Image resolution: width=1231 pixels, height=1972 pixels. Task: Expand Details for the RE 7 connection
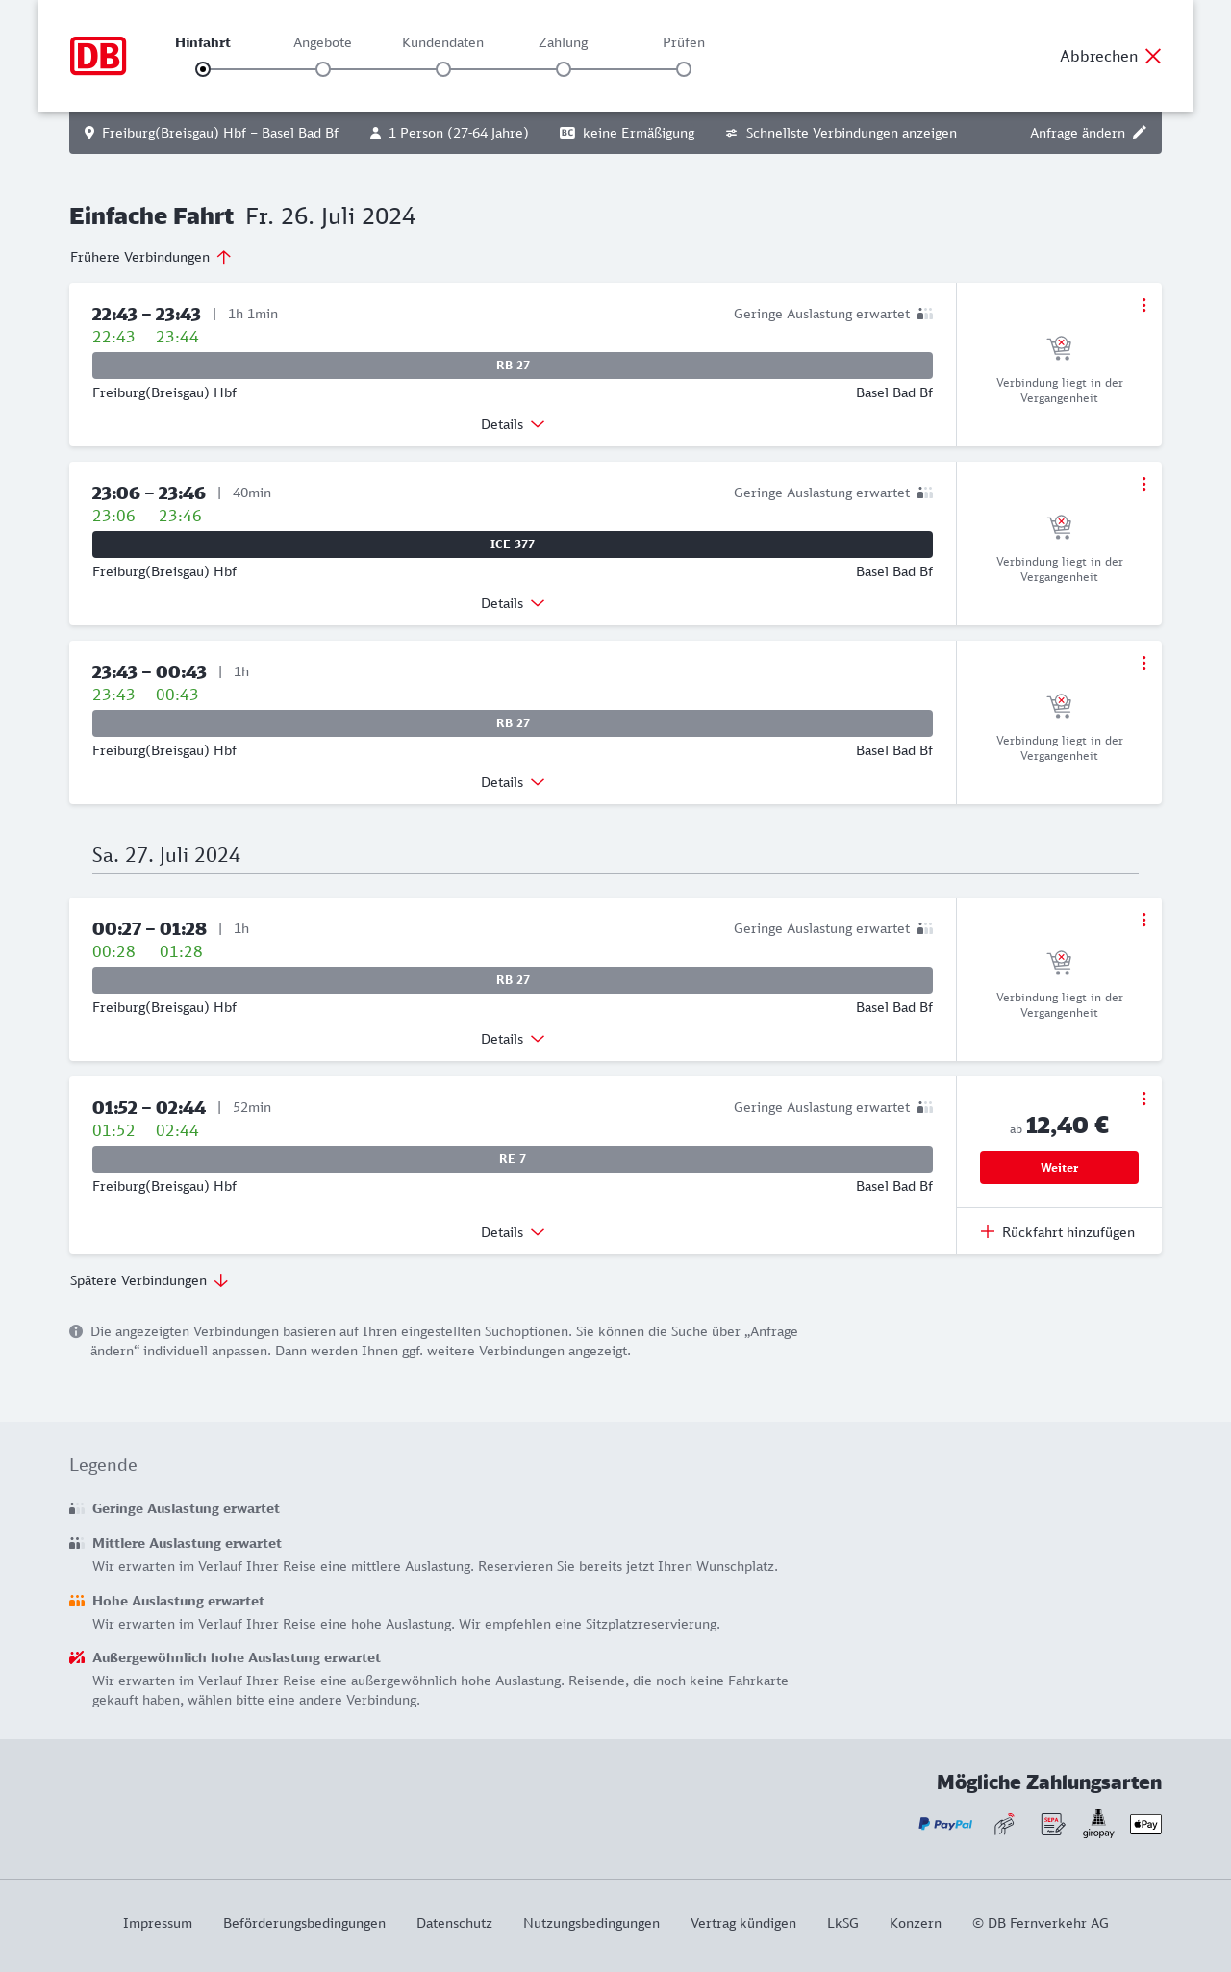tap(513, 1232)
